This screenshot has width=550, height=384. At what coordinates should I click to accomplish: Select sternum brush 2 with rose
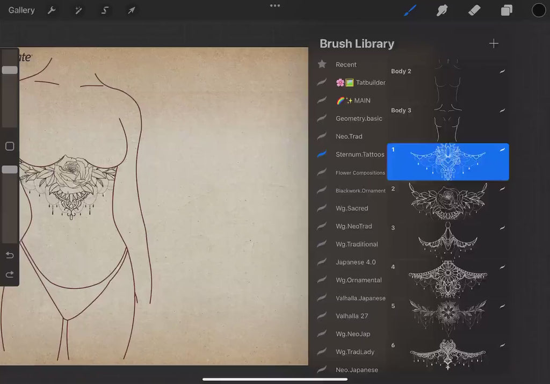tap(448, 201)
